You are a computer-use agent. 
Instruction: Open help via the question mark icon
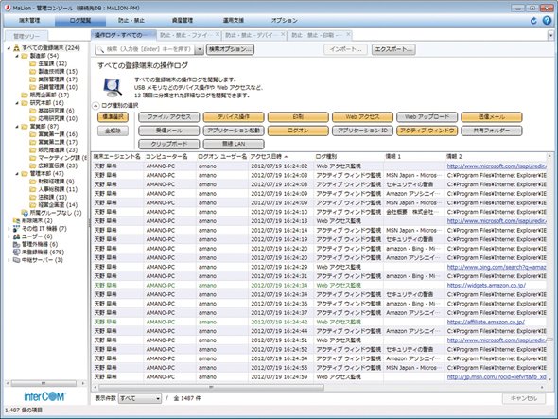pyautogui.click(x=547, y=20)
